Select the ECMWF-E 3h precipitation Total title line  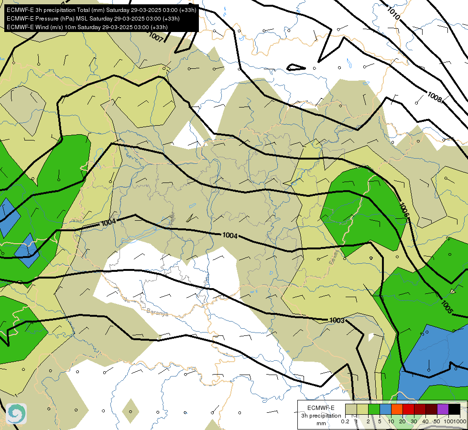pos(101,10)
